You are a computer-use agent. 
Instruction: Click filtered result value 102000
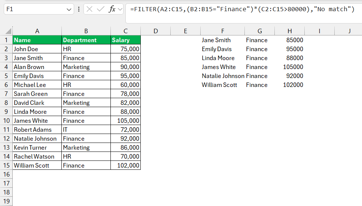[289, 85]
